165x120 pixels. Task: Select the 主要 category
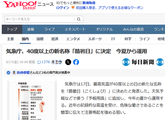(x=10, y=39)
